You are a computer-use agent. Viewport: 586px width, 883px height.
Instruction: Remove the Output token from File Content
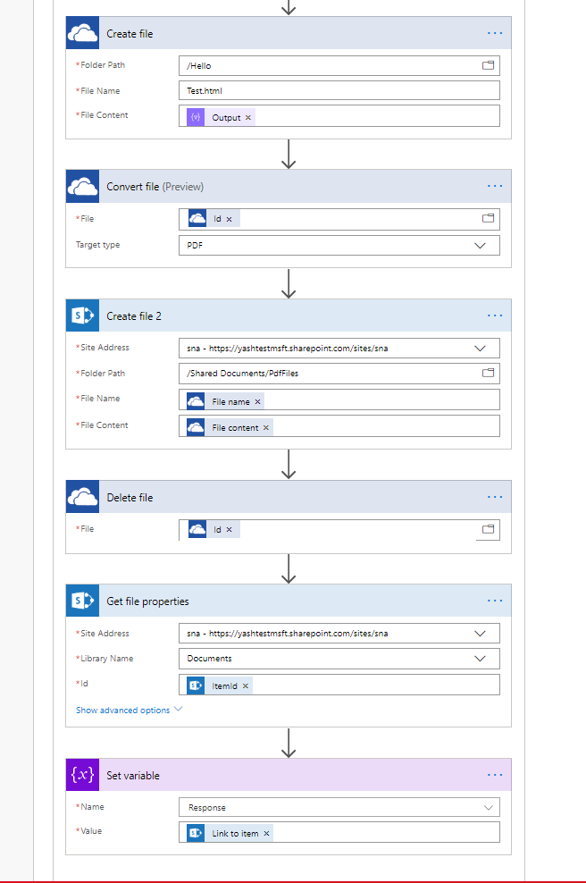click(x=247, y=118)
